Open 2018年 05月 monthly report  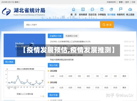[x=115, y=88]
